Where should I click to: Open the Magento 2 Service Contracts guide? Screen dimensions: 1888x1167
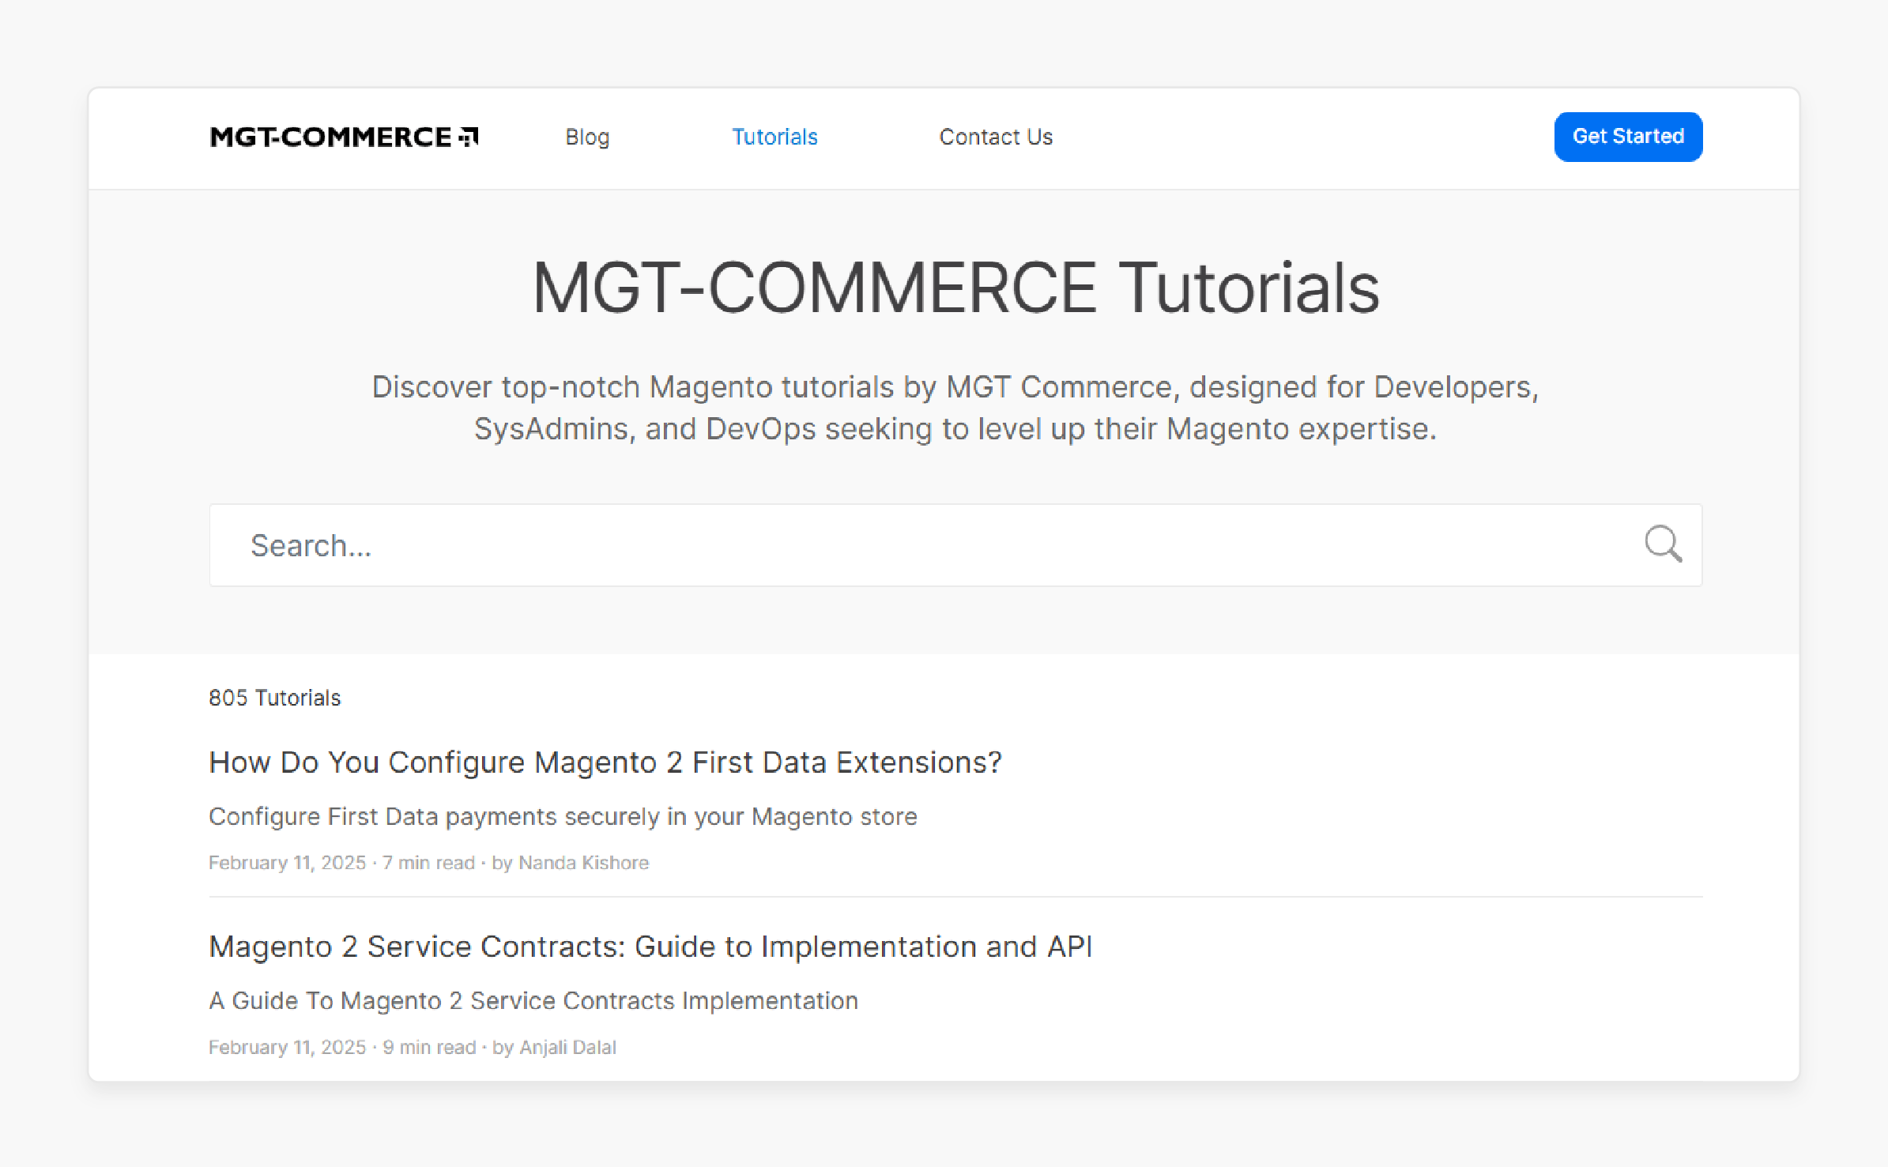tap(650, 947)
